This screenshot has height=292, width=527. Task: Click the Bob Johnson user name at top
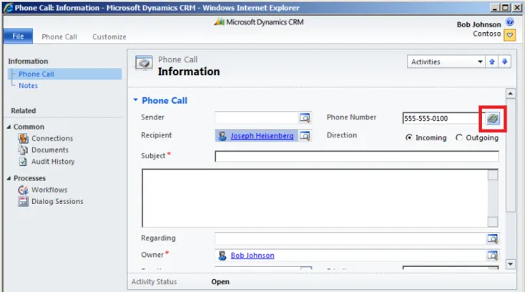tap(478, 24)
